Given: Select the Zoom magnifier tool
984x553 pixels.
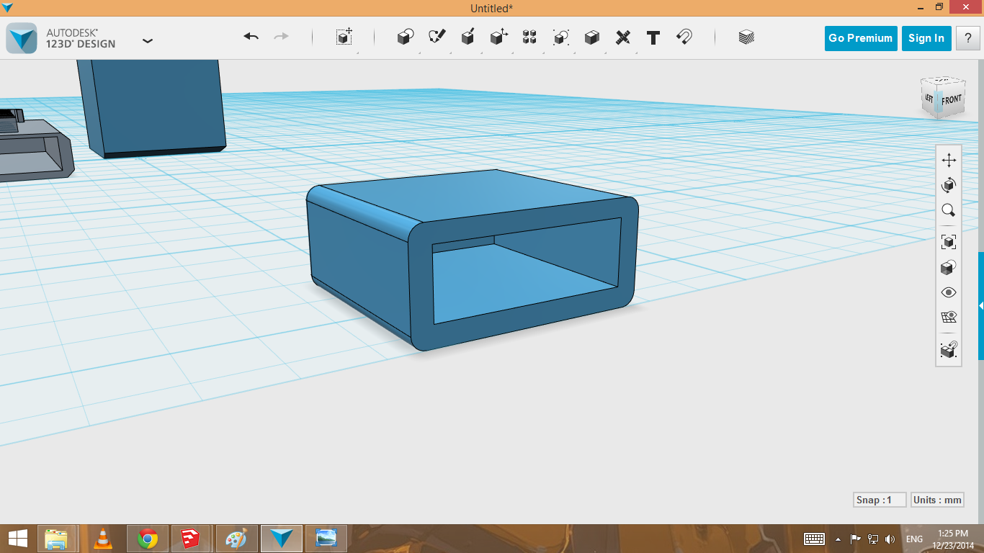Looking at the screenshot, I should pyautogui.click(x=949, y=210).
